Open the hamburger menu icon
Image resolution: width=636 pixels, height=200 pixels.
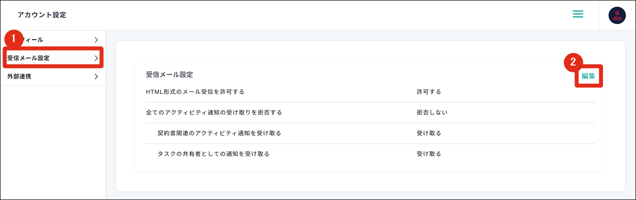577,14
